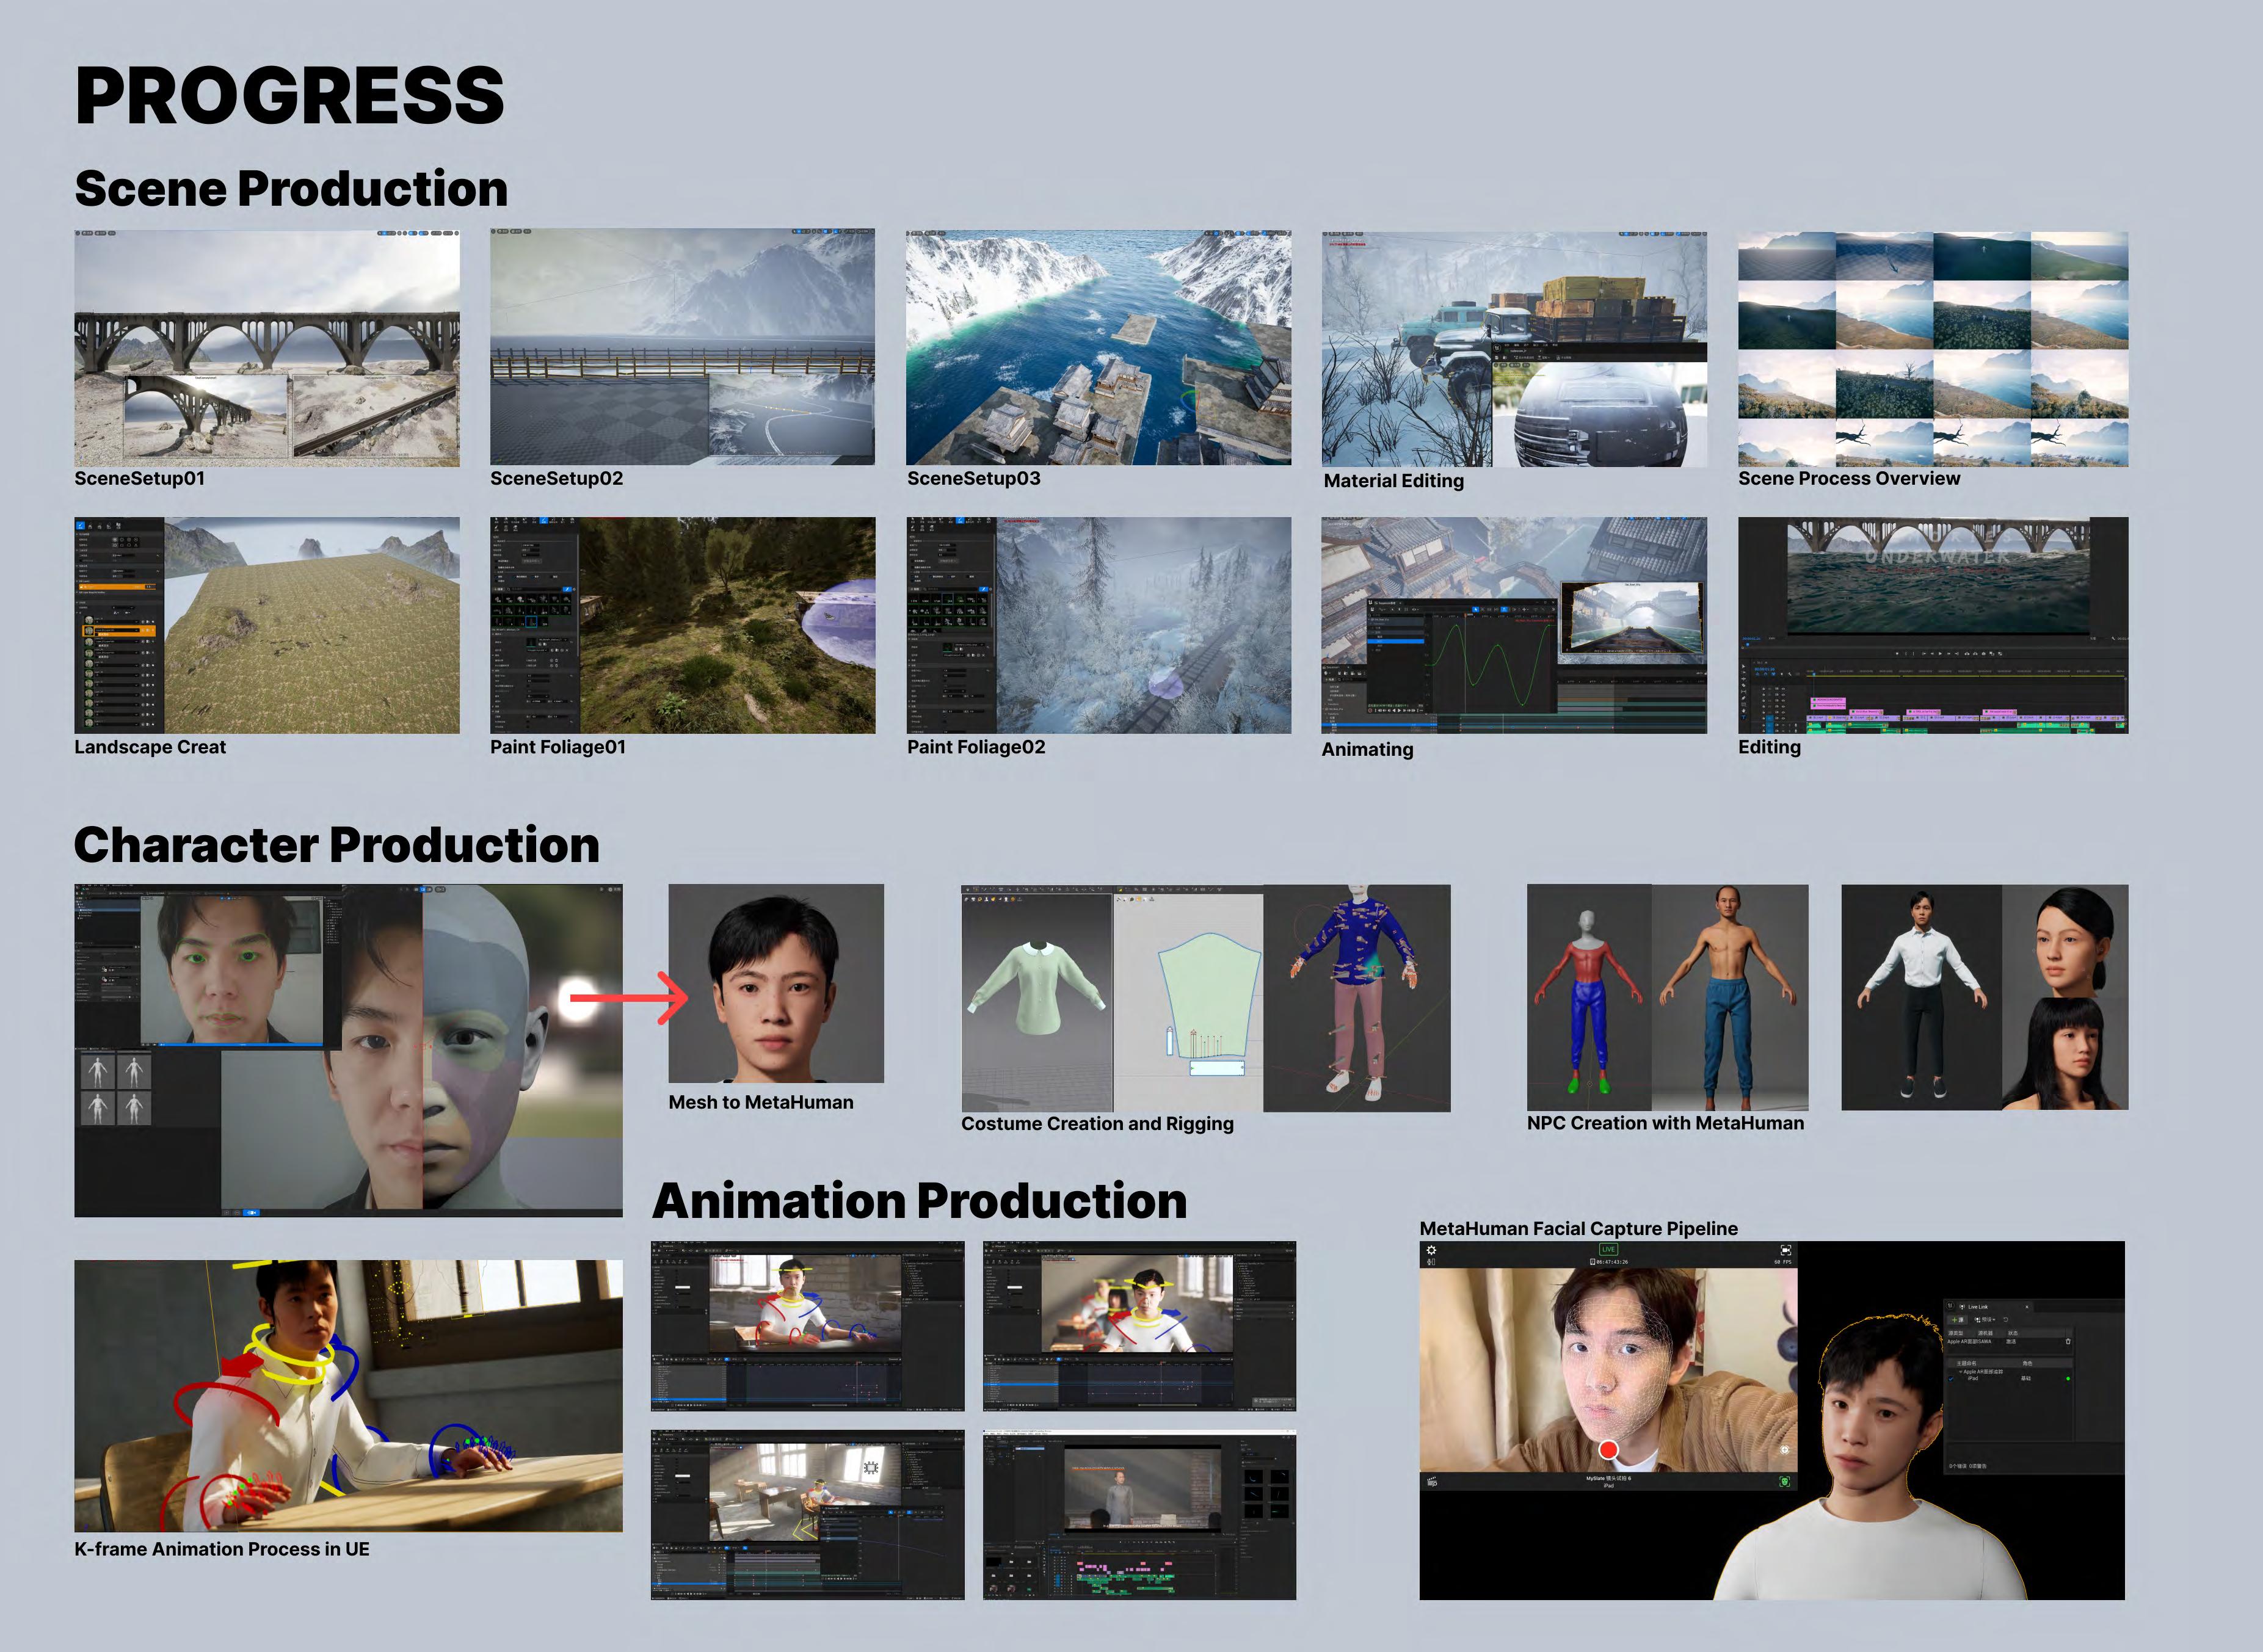Tap the red record button on face capture

coord(1609,1450)
